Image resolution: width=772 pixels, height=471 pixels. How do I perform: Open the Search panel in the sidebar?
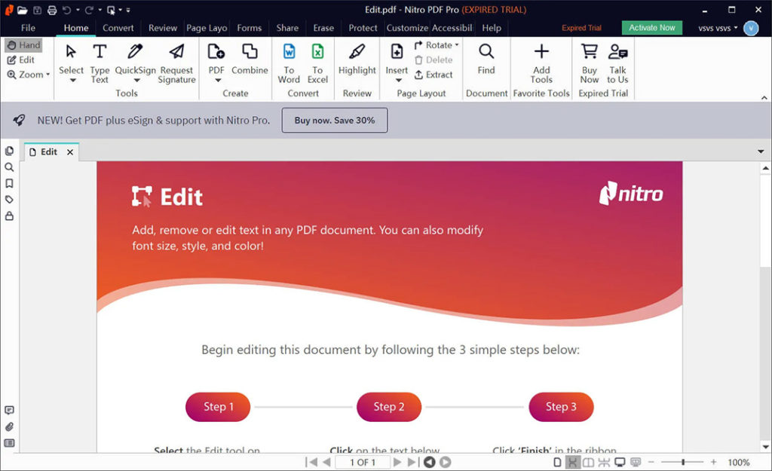point(9,167)
